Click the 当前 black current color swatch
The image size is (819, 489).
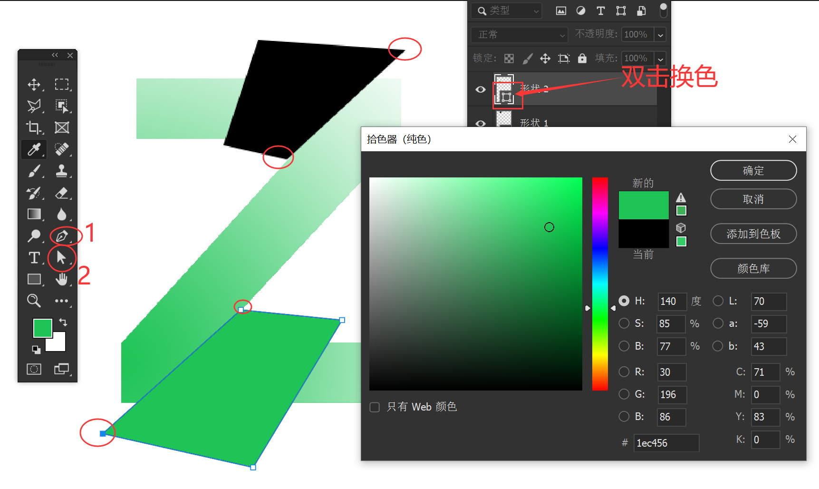644,234
